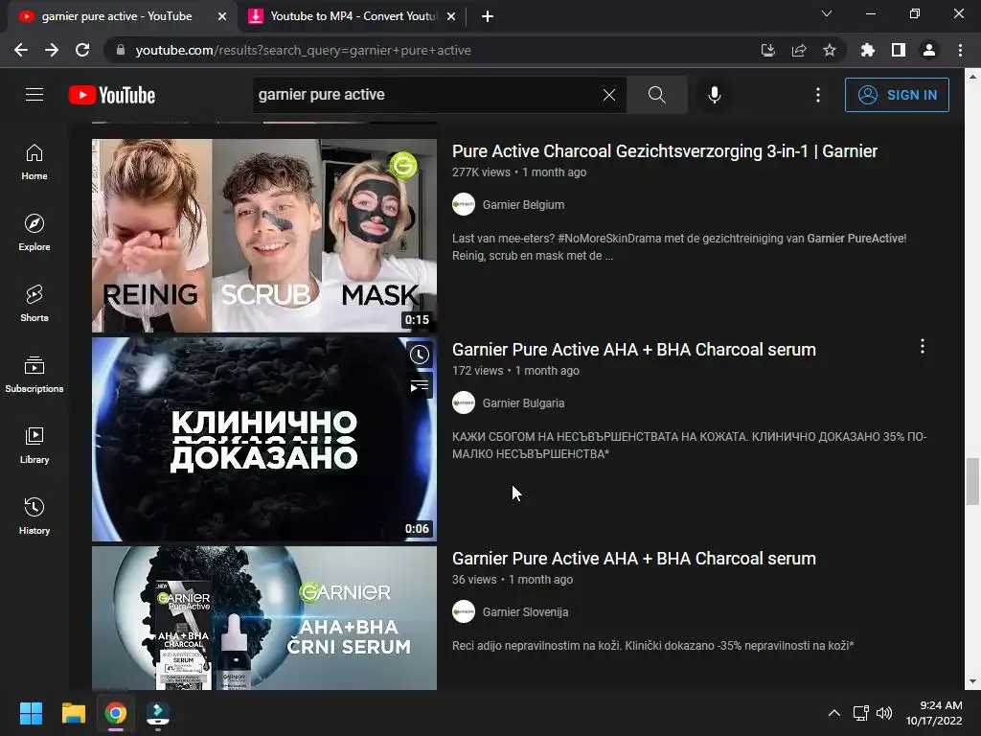This screenshot has width=981, height=736.
Task: Click Chrome icon in taskbar
Action: [x=116, y=713]
